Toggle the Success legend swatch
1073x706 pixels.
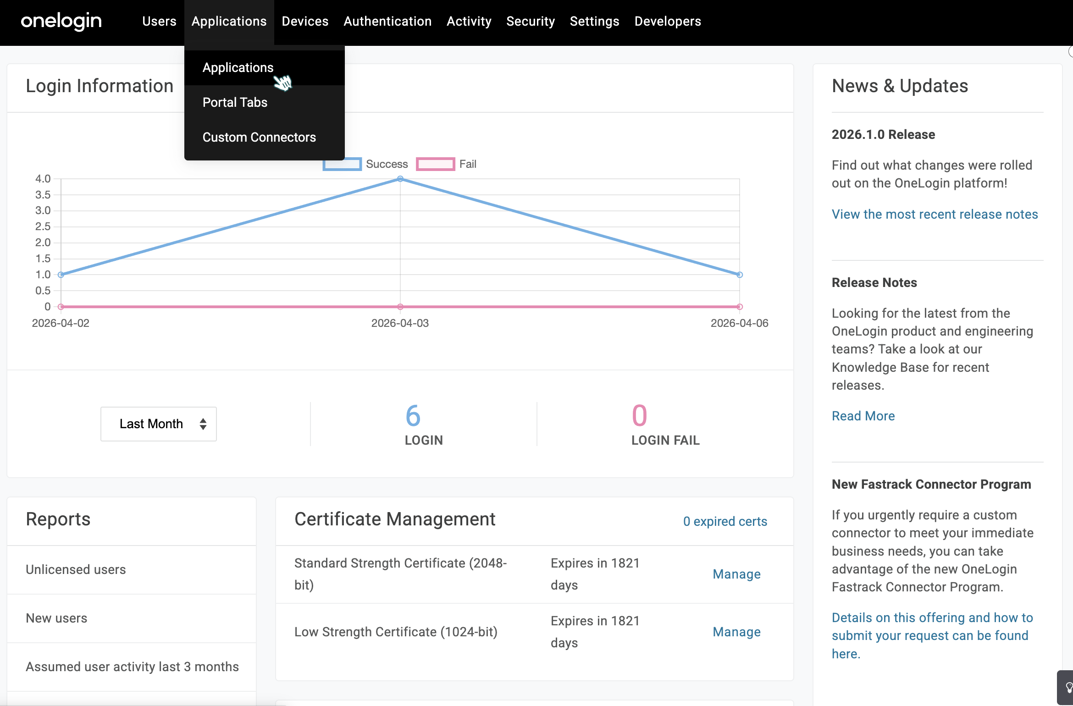tap(342, 164)
